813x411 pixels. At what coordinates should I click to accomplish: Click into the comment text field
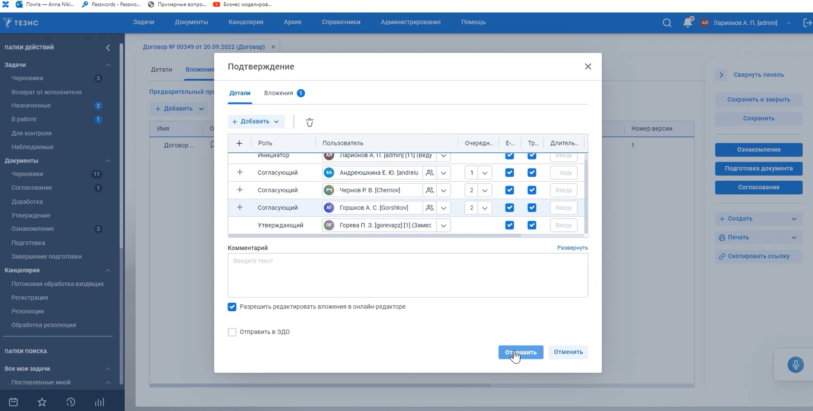click(407, 275)
